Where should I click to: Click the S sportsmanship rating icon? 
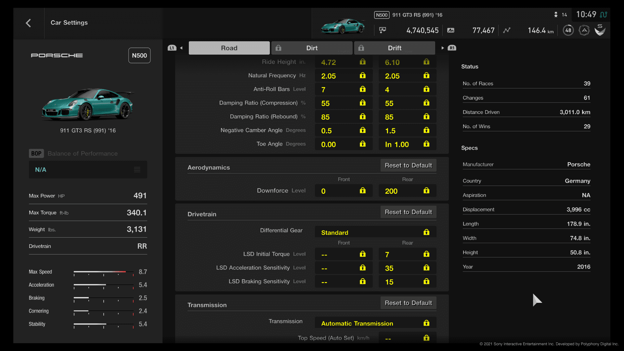click(600, 30)
